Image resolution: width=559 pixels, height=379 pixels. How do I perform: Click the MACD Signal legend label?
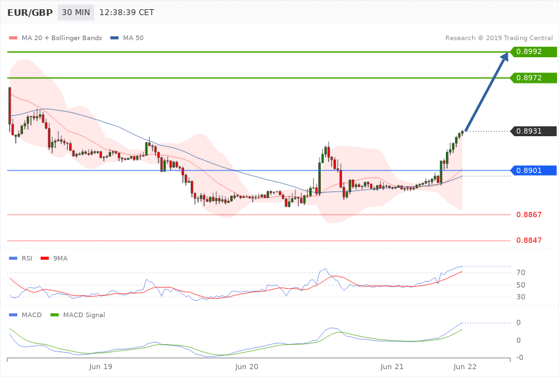[84, 315]
